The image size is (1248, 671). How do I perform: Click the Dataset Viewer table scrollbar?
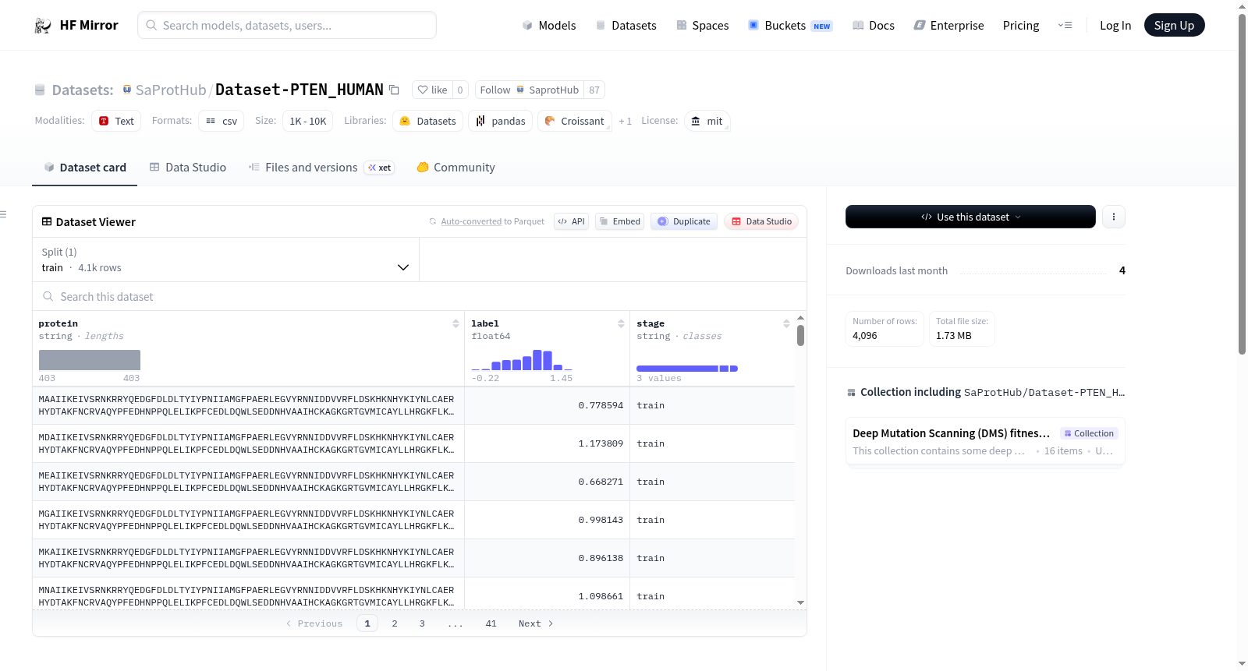pyautogui.click(x=800, y=335)
